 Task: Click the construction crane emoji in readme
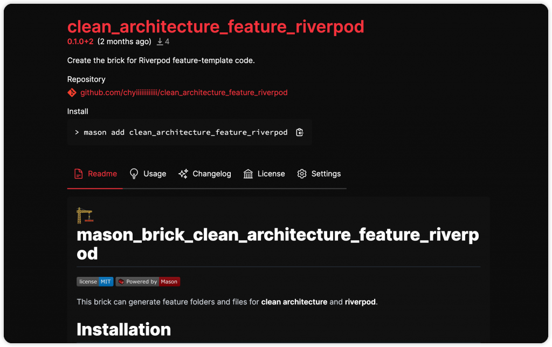(85, 216)
